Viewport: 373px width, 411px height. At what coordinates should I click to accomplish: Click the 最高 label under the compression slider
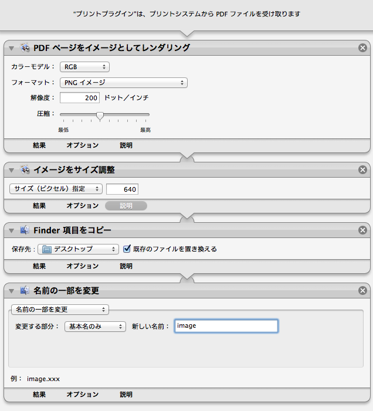point(145,130)
